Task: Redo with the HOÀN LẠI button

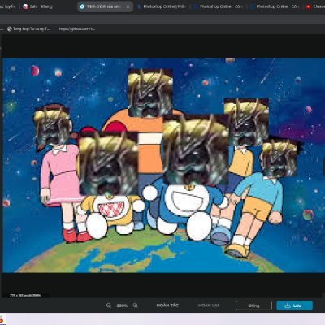Action: click(x=208, y=305)
